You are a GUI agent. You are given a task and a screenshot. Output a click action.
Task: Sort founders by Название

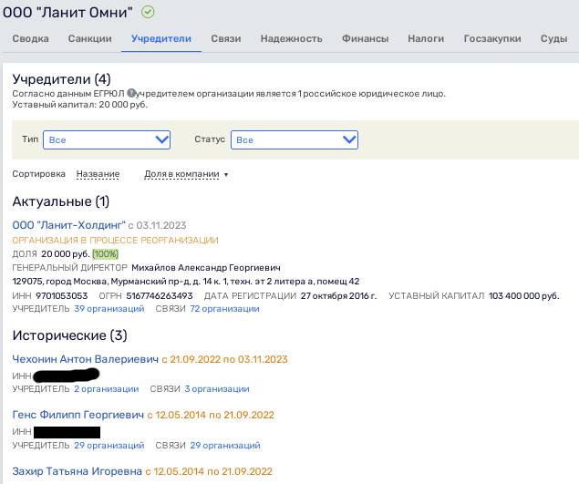(x=98, y=174)
